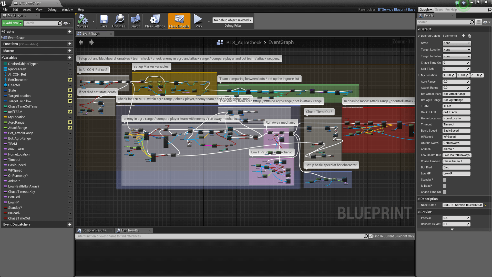Navigate forward in graph history

[x=91, y=42]
